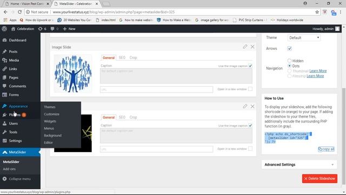Choose Editor from Appearance flyout
This screenshot has width=346, height=195.
[x=48, y=142]
